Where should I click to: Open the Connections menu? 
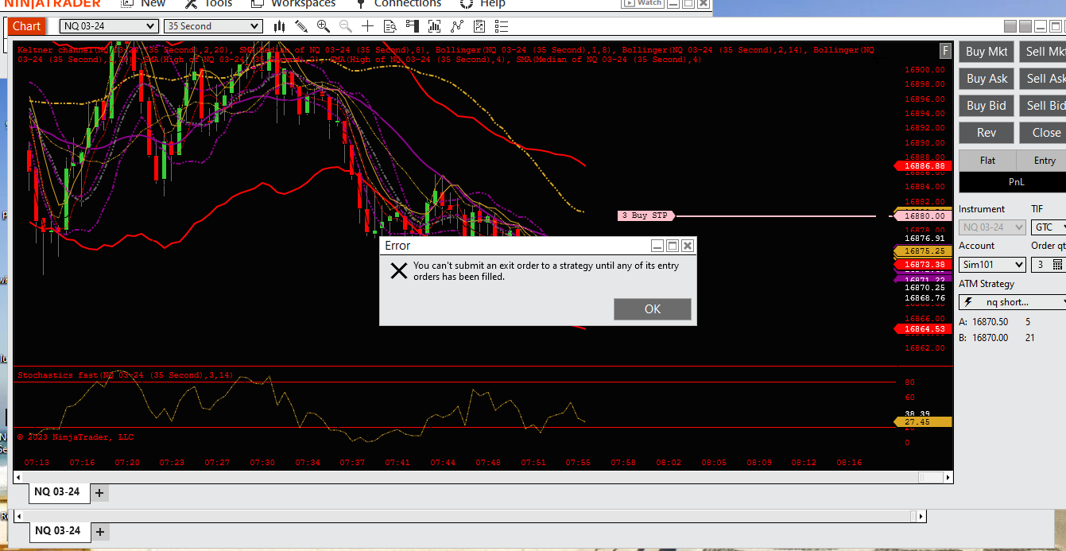point(398,3)
